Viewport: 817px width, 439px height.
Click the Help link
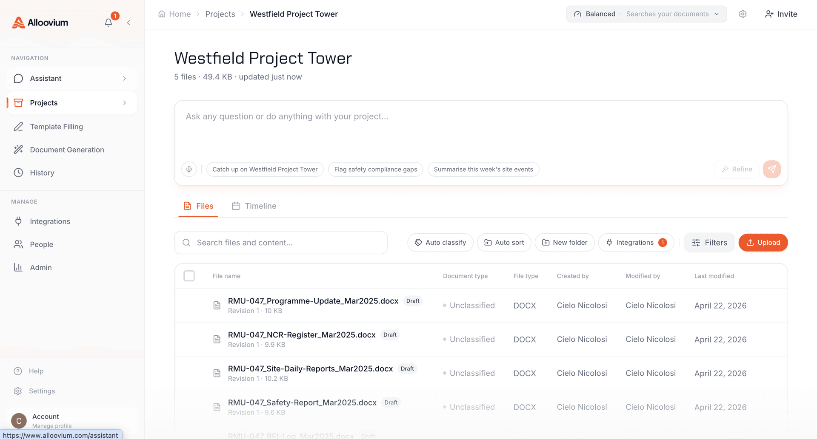(36, 371)
